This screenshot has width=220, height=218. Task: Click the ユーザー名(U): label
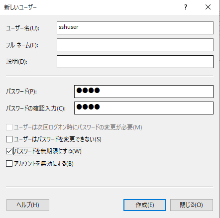23,28
